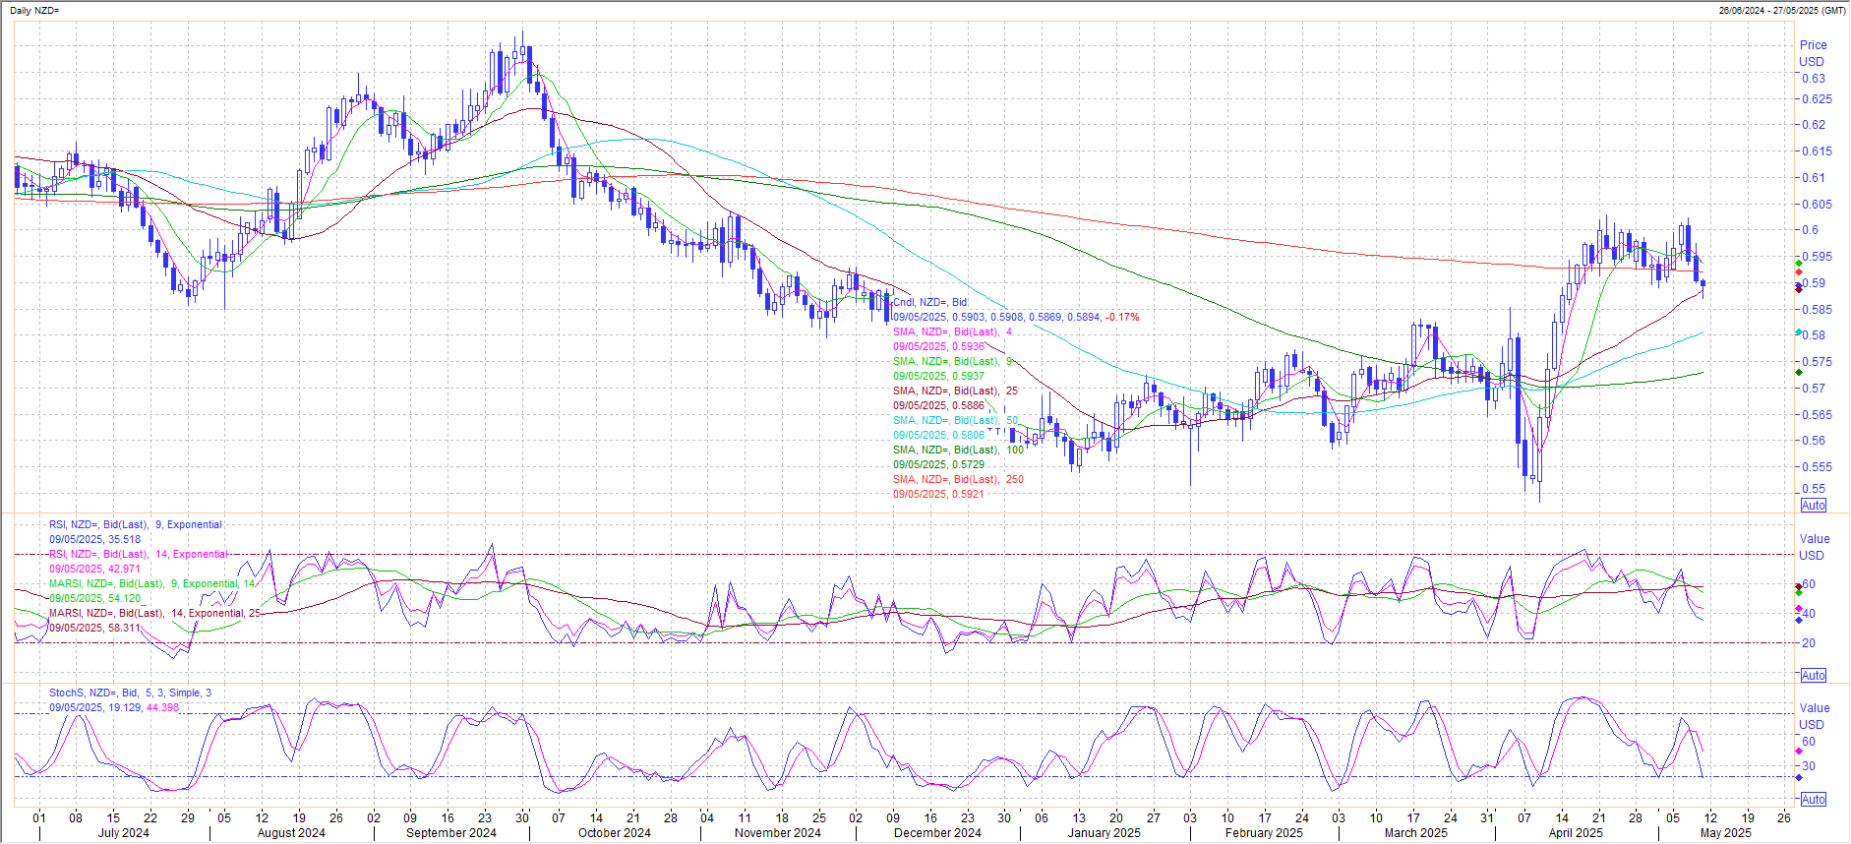
Task: Click the SMA, NZD=, Bid(Last), 50 legend line
Action: click(956, 421)
